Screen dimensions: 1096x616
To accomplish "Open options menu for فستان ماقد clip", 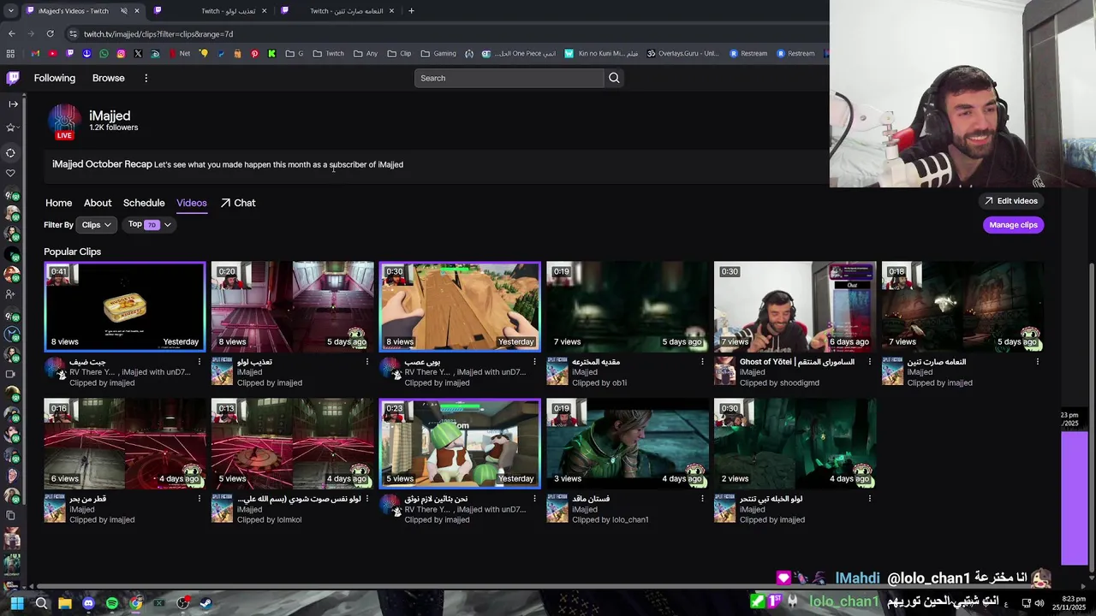I will coord(702,499).
